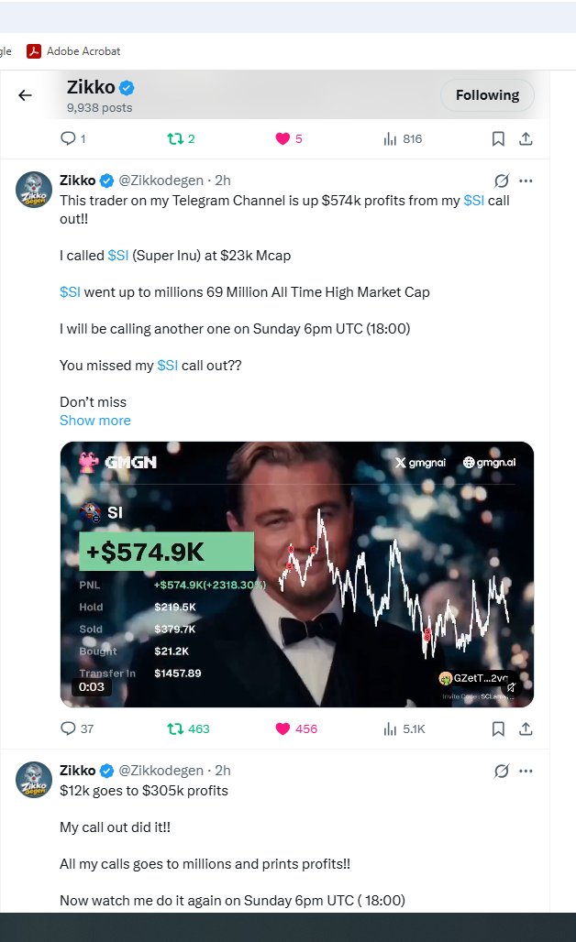Go back with the left arrow icon
This screenshot has width=576, height=942.
[26, 95]
